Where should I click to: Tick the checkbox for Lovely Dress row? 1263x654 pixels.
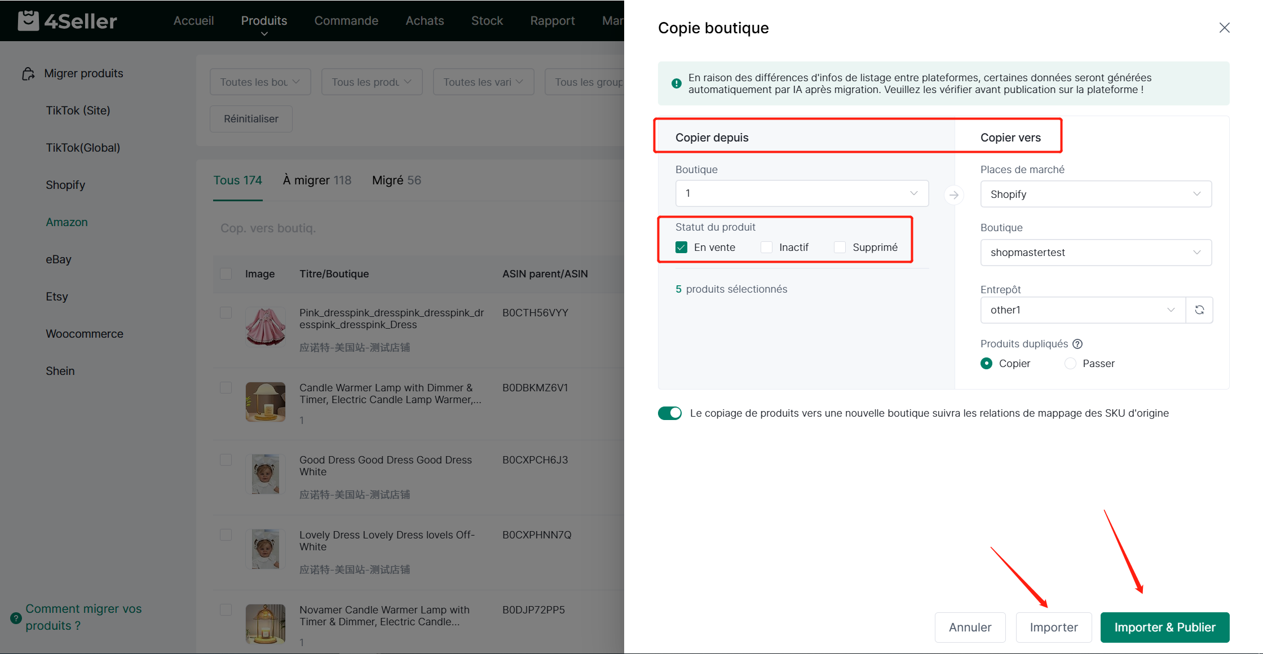click(x=226, y=535)
